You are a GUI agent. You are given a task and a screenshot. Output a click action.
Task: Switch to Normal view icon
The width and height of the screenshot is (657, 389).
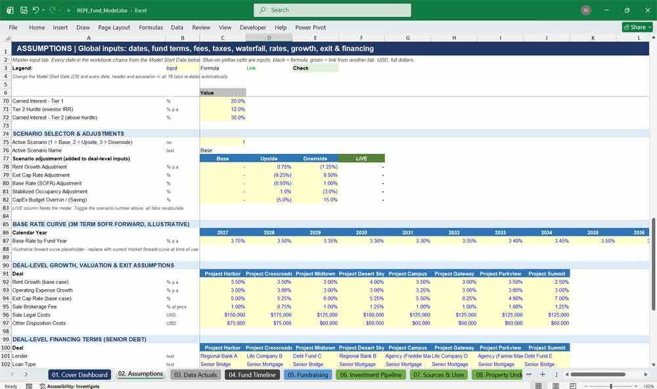tap(539, 386)
